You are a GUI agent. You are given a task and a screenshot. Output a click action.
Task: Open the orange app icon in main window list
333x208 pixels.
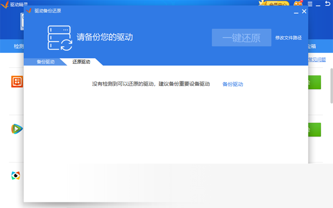pos(17,82)
